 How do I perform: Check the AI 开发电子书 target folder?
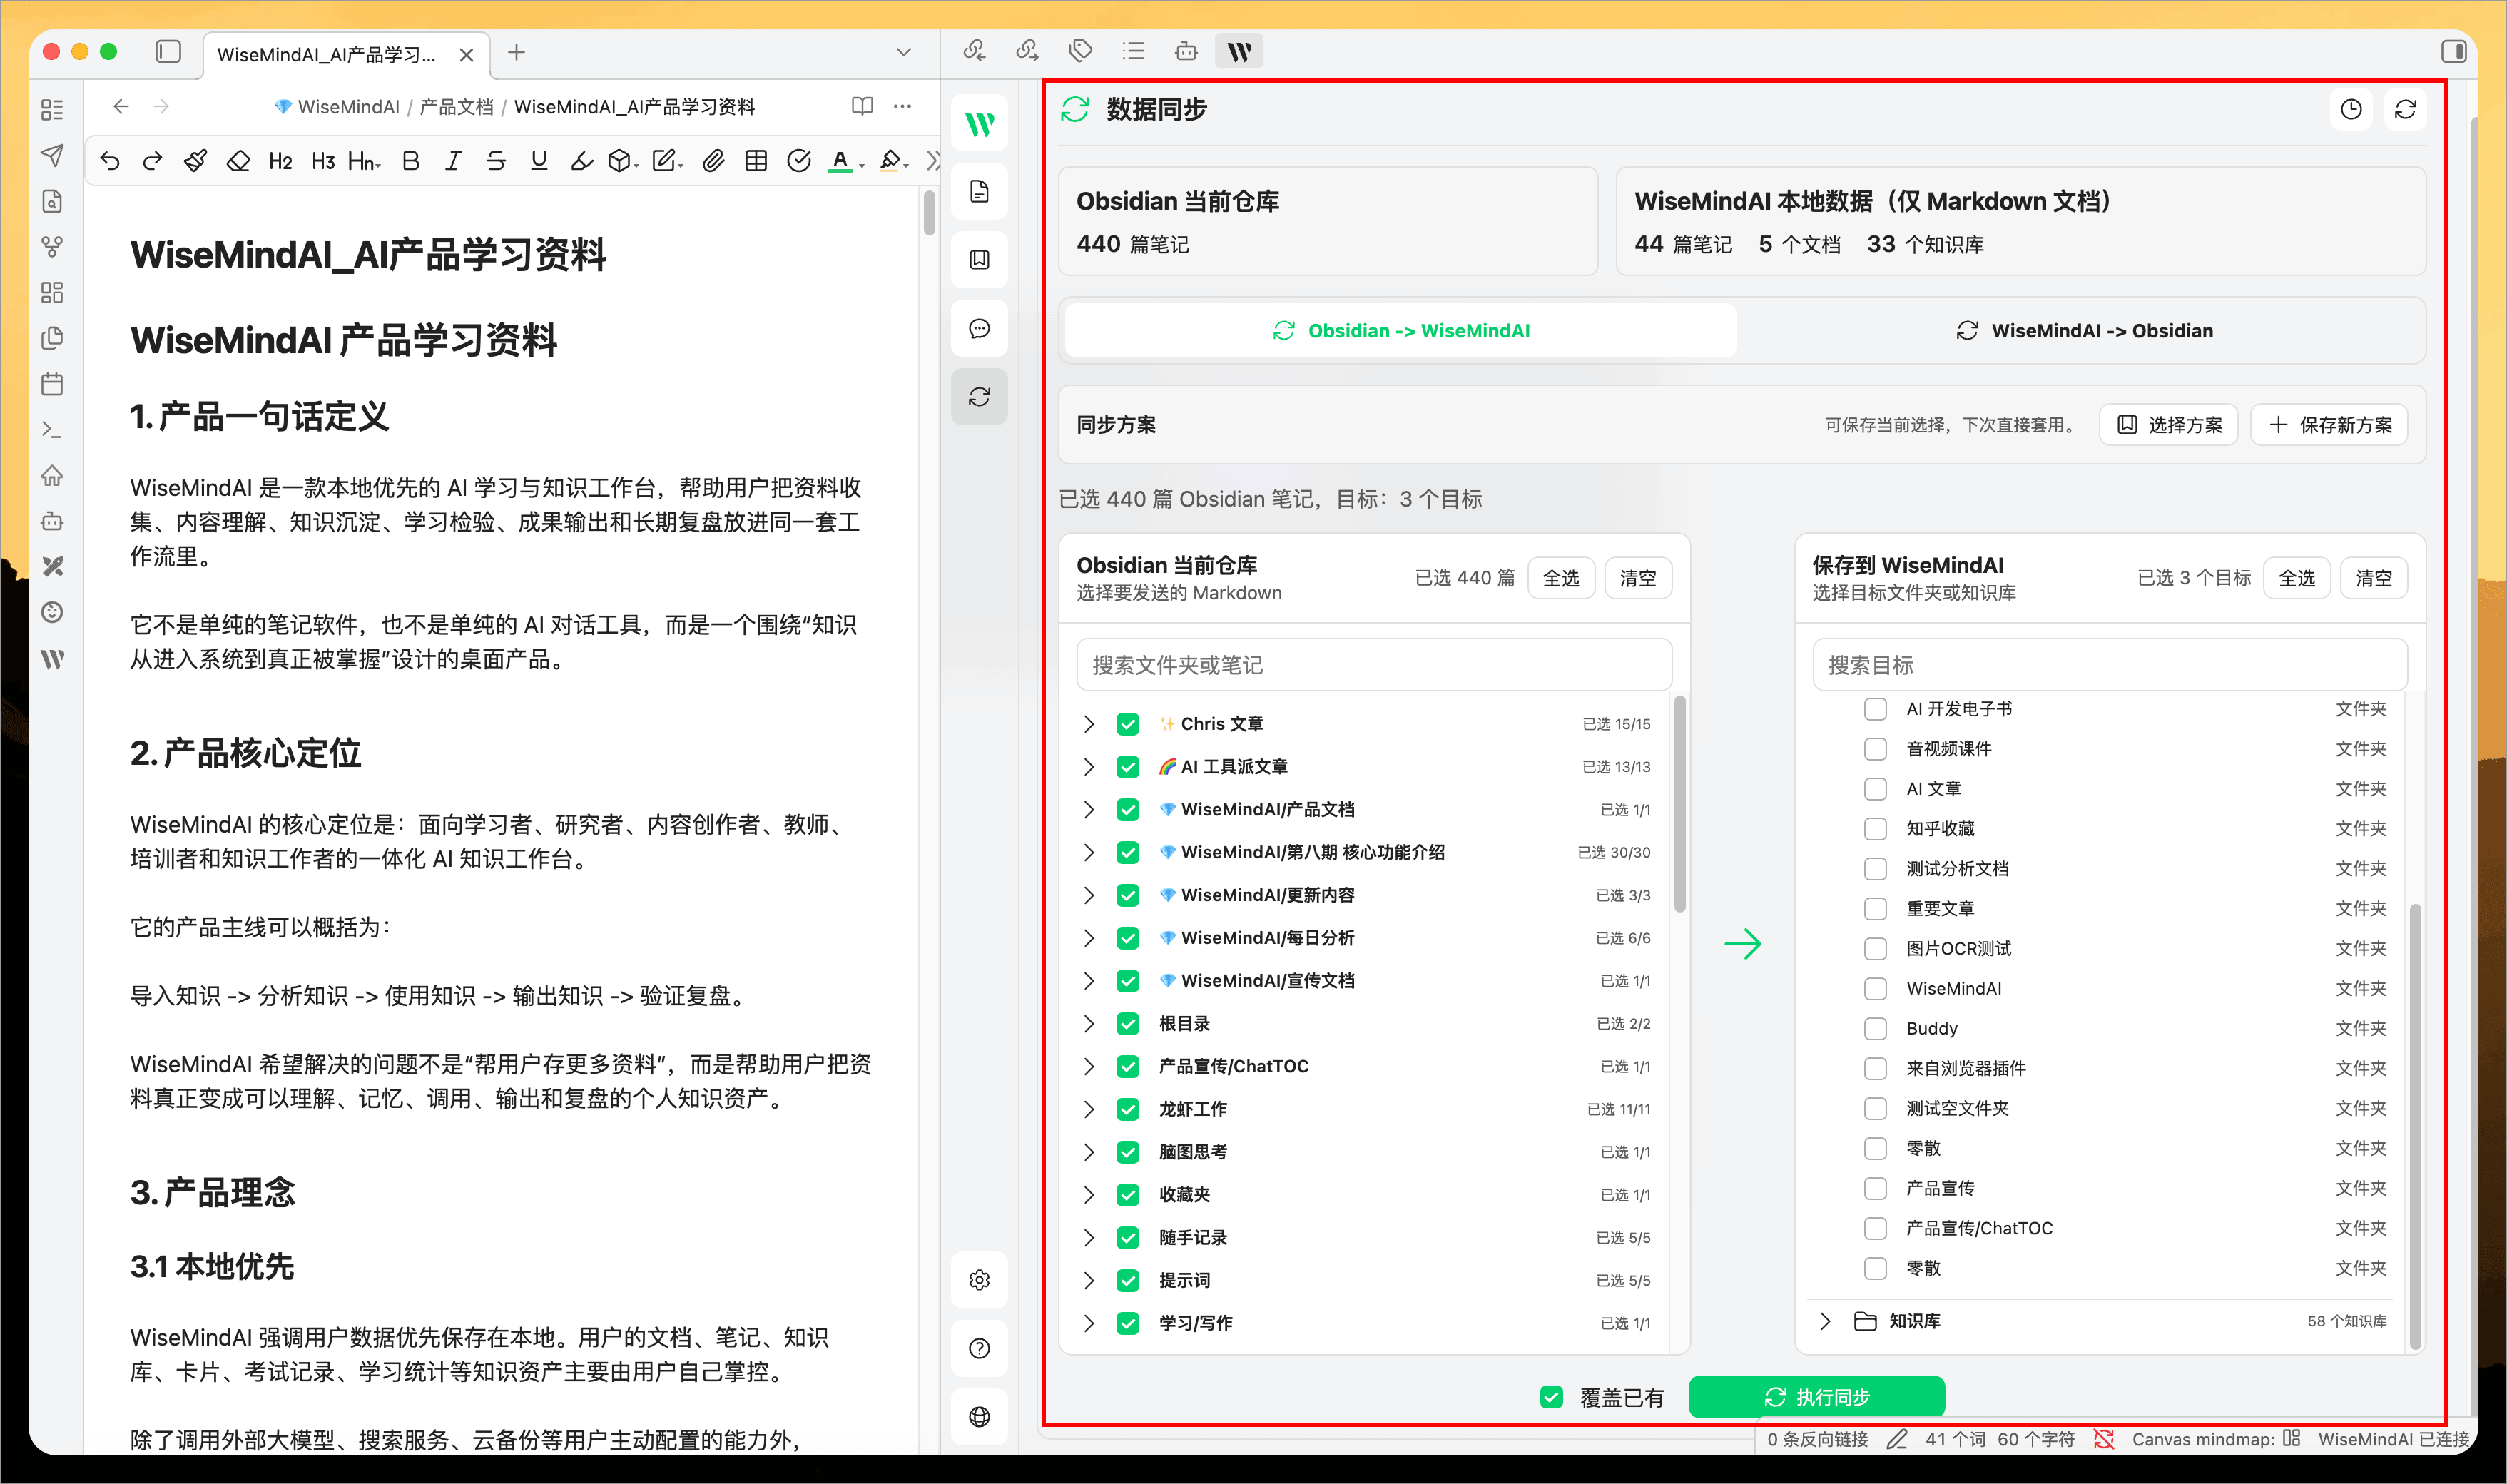click(x=1875, y=709)
